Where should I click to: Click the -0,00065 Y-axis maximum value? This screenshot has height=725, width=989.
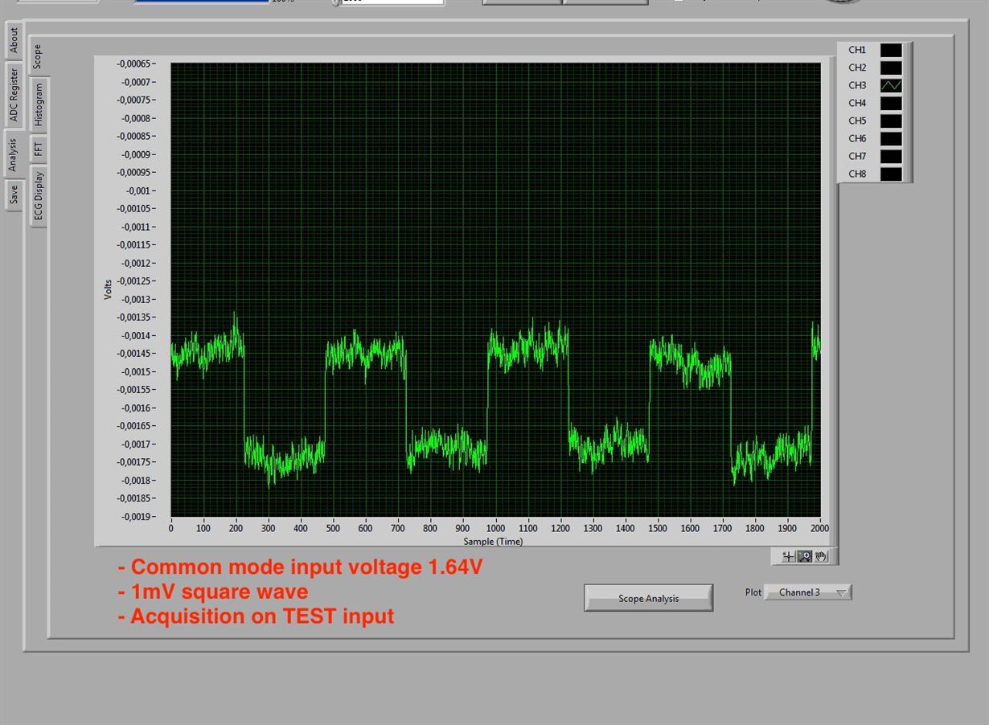tap(133, 63)
